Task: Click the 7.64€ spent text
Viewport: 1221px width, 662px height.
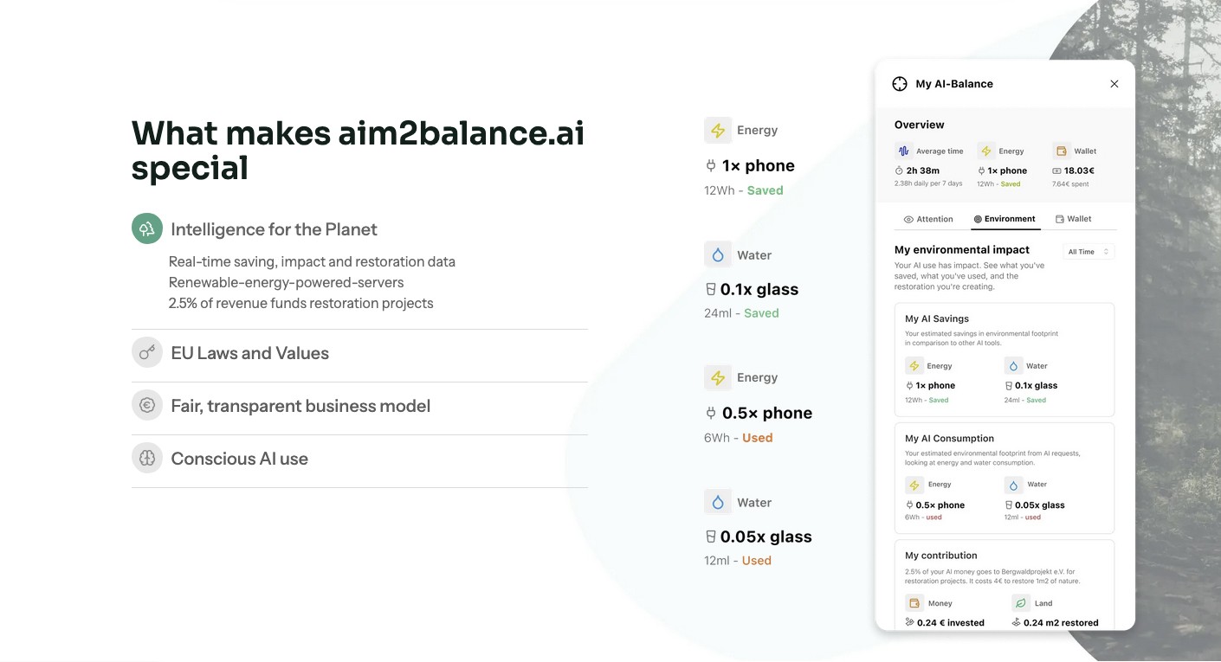Action: click(x=1070, y=184)
